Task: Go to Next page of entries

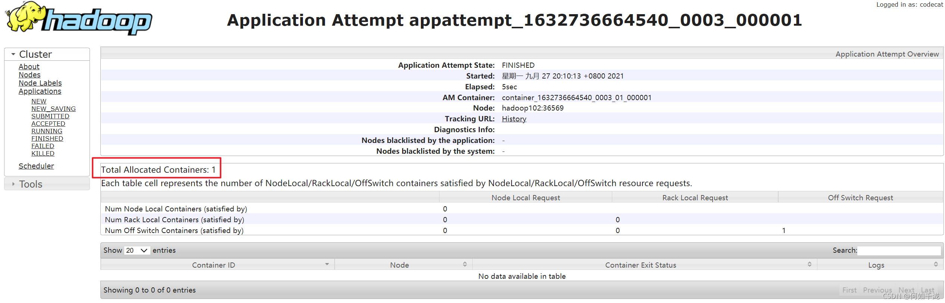Action: (906, 290)
